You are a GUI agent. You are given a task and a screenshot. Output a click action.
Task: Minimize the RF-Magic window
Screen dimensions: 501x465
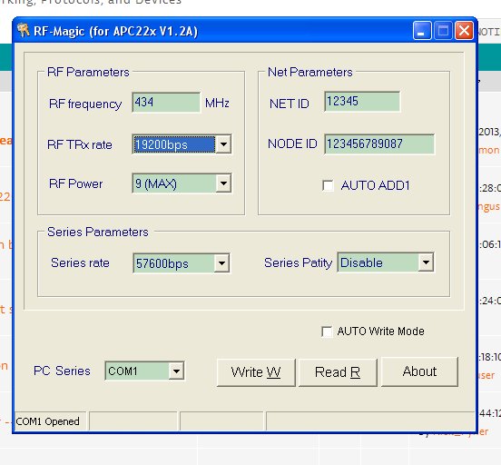(422, 31)
